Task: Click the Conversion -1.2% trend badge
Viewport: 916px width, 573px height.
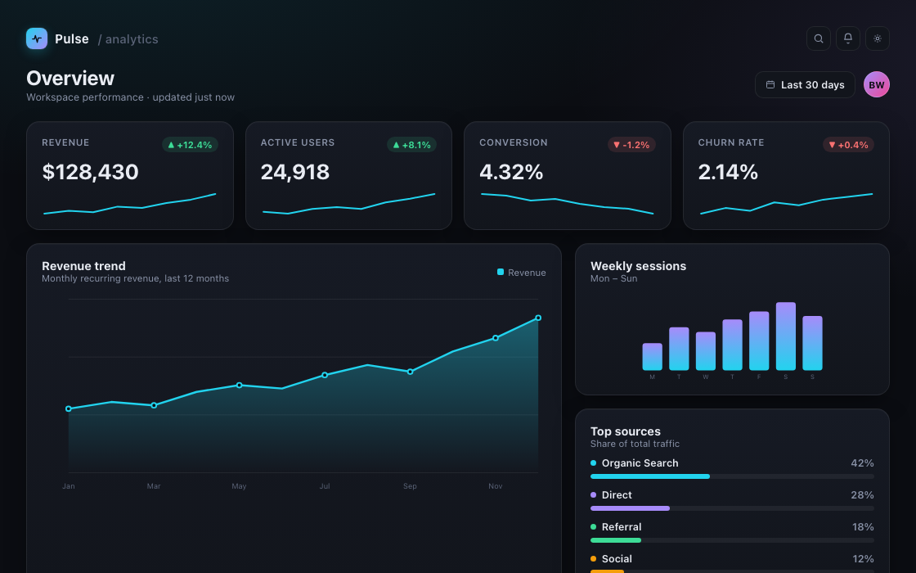Action: point(631,145)
